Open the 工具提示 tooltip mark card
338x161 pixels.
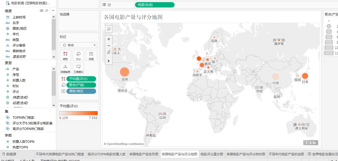tap(78, 68)
